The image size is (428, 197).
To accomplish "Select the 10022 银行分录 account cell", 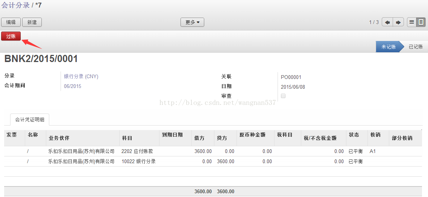I will pos(139,161).
